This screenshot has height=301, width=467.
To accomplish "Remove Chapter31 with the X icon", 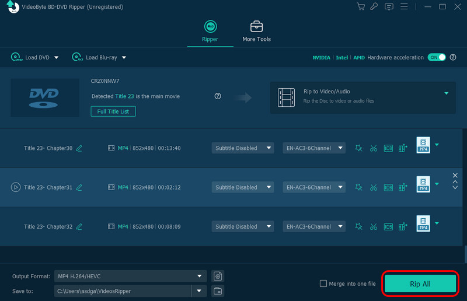I will [x=455, y=176].
